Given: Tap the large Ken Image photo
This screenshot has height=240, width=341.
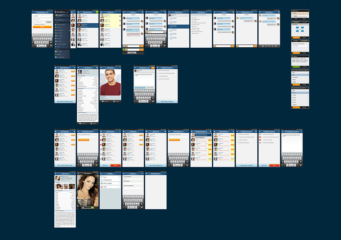Looking at the screenshot, I should (x=110, y=82).
